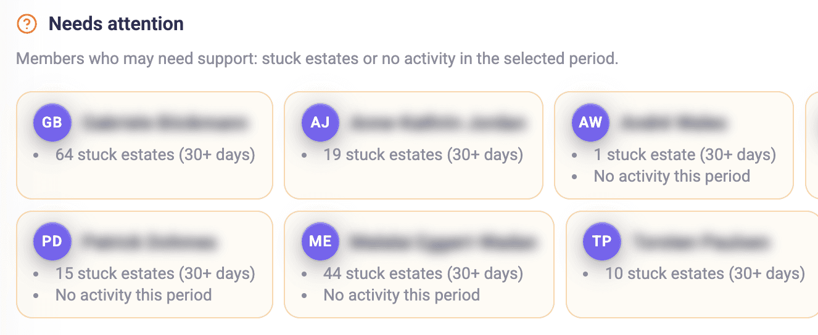Open the blurred member name beside the TP avatar
The width and height of the screenshot is (818, 335).
pyautogui.click(x=701, y=241)
